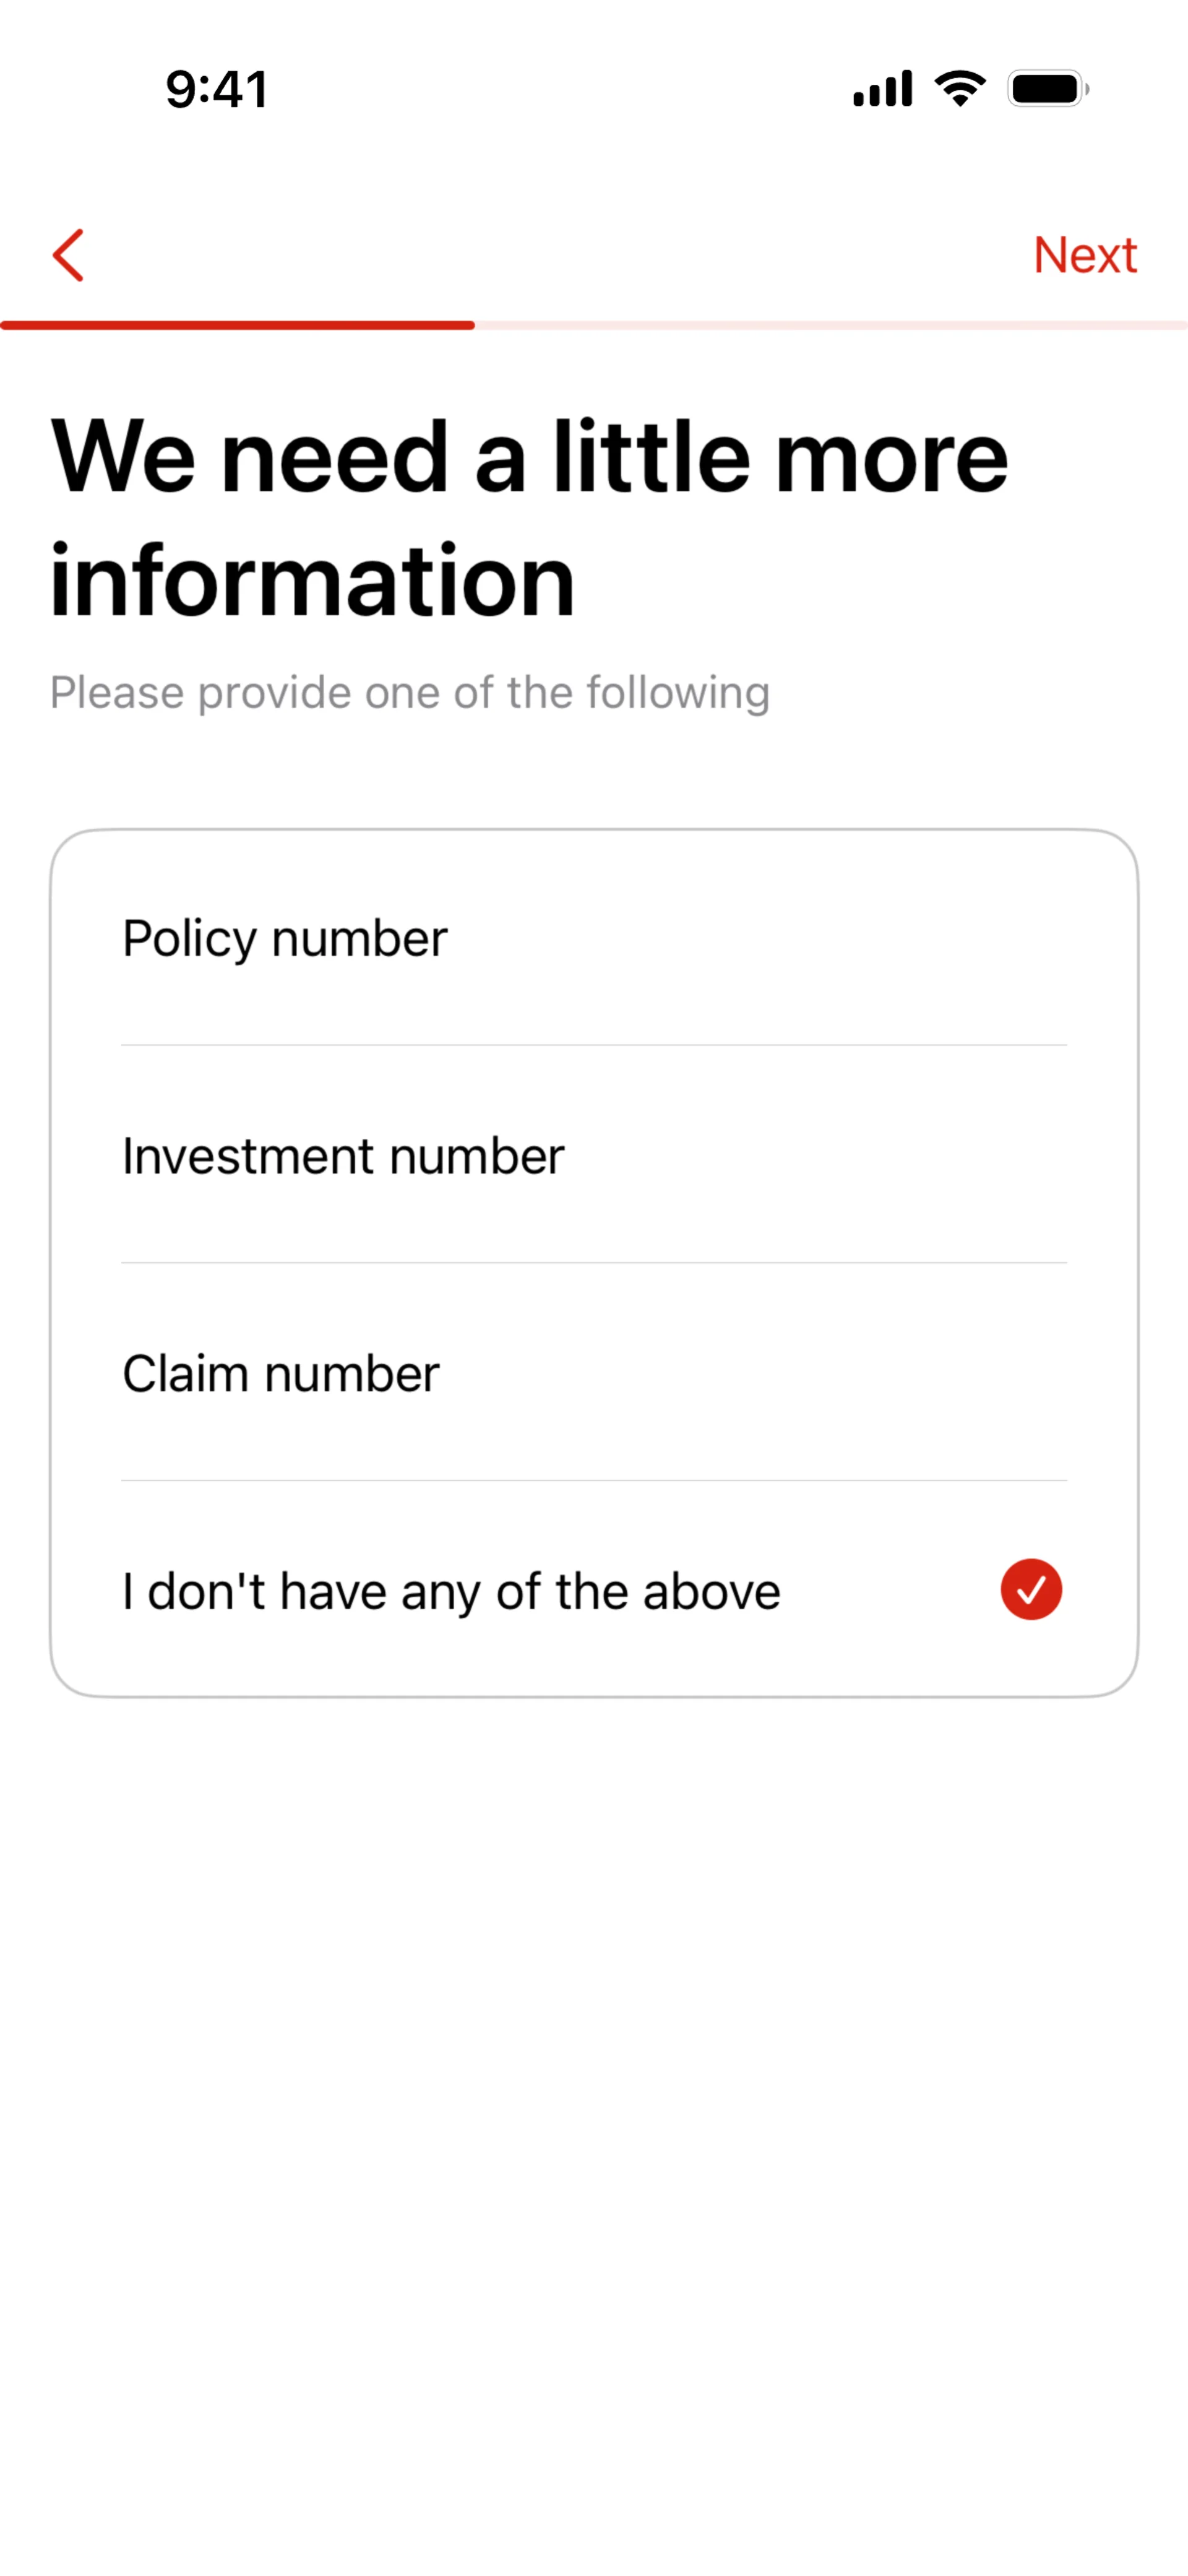Click the divider line below Investment number
The image size is (1188, 2576).
pos(594,1263)
